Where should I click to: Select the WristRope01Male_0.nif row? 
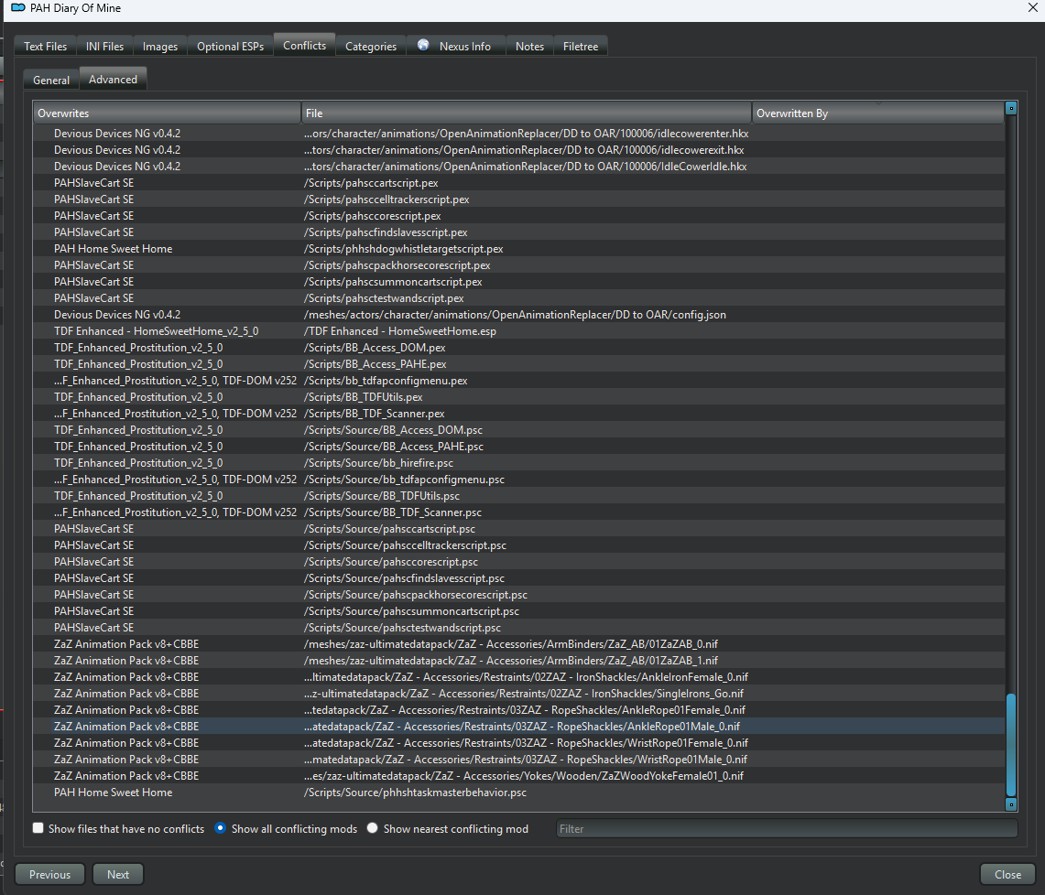tap(519, 760)
